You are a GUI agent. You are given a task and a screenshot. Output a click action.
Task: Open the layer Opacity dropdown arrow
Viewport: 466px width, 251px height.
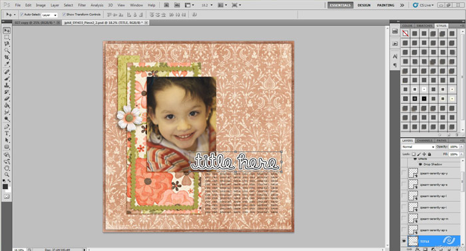tap(461, 147)
